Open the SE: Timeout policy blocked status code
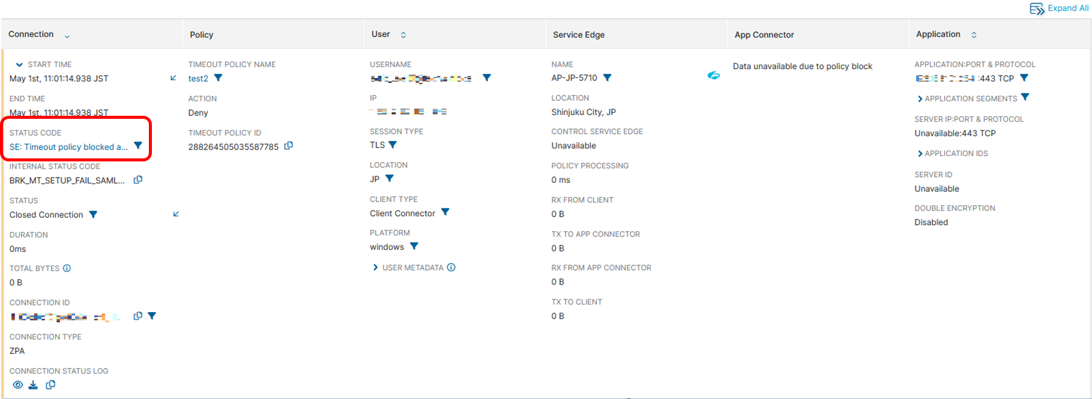The image size is (1092, 399). pos(68,147)
